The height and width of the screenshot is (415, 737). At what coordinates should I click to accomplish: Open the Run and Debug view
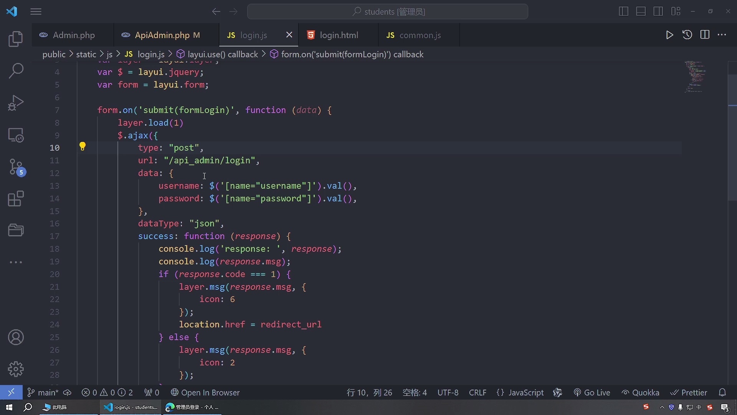(16, 103)
